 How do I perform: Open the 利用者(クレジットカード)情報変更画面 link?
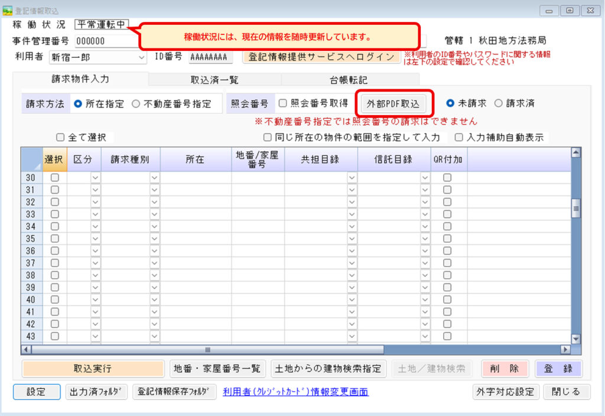click(295, 391)
